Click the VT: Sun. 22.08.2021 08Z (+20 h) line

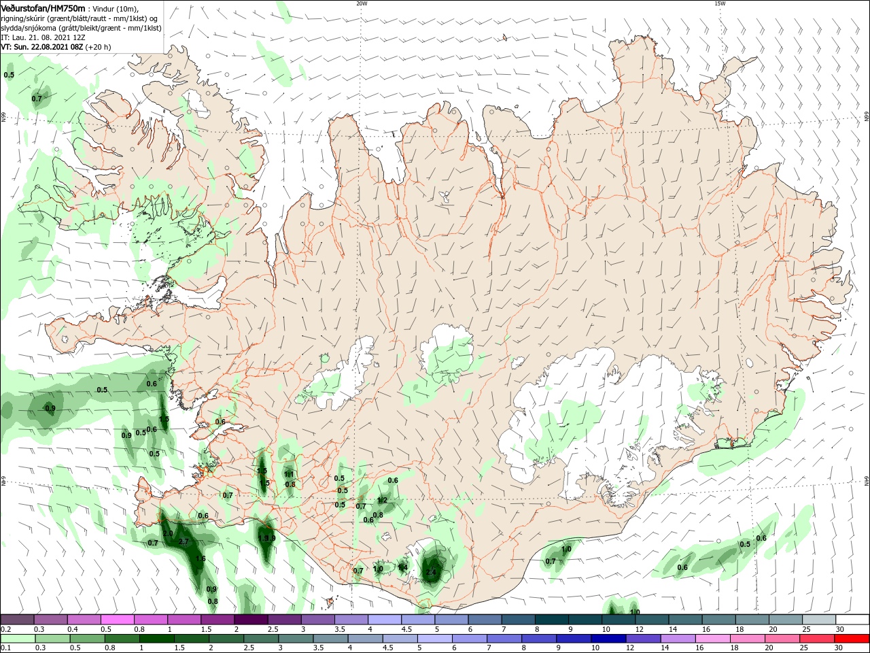point(56,47)
